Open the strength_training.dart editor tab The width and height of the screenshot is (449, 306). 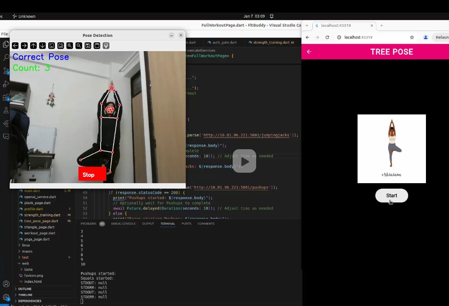pyautogui.click(x=271, y=42)
